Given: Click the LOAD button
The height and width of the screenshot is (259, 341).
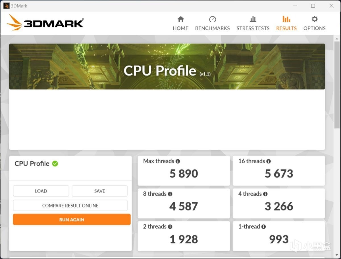Looking at the screenshot, I should pos(41,191).
